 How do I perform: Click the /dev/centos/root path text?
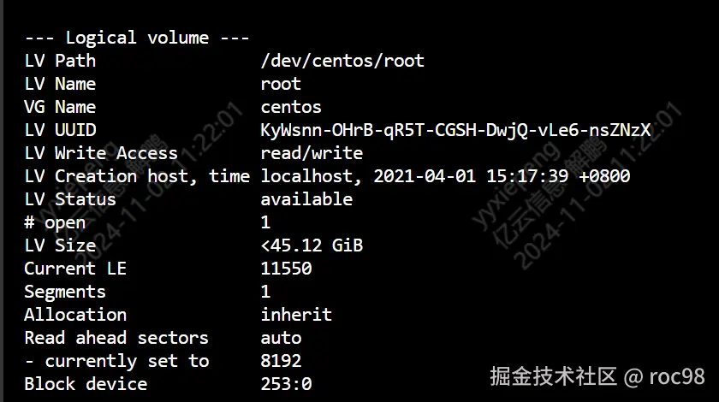tap(342, 61)
